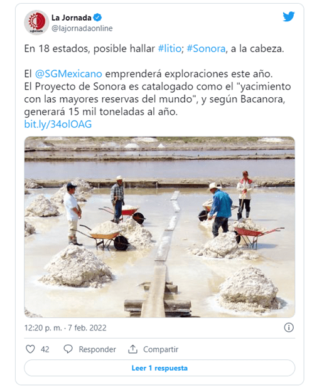The image size is (312, 390).
Task: Click the La Jornada account name
Action: pos(71,18)
